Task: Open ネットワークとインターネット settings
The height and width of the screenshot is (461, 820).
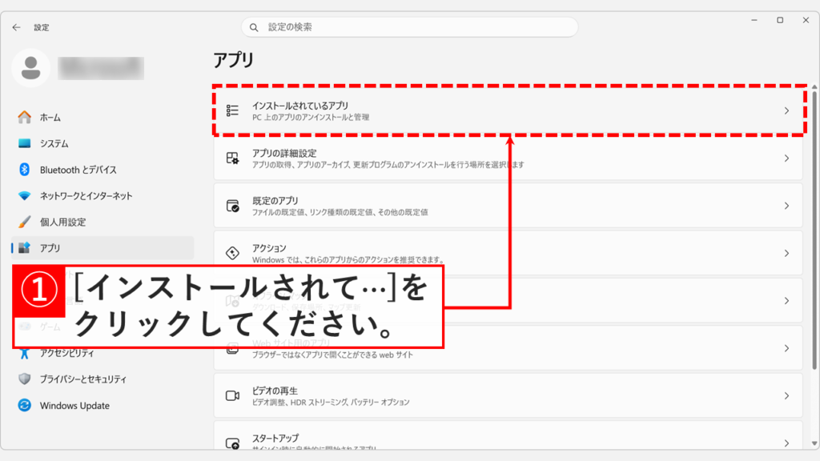Action: click(102, 196)
